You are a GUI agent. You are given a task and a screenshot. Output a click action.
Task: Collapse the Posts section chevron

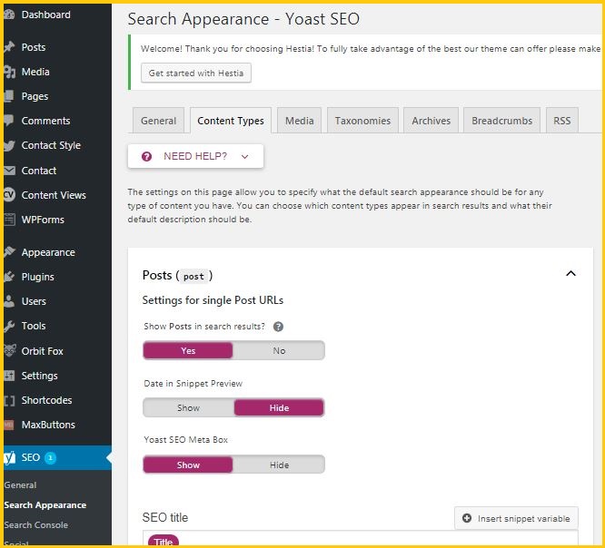570,274
